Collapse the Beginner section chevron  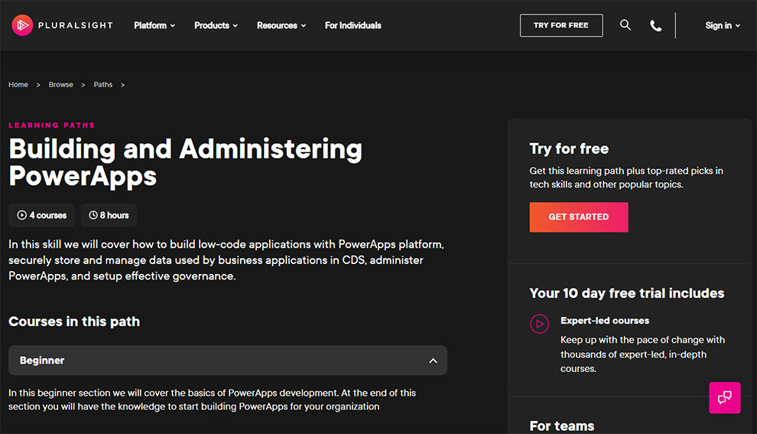433,361
